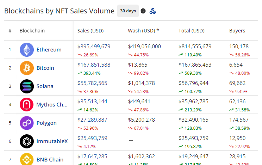Sort table by Buyers column
The width and height of the screenshot is (262, 165).
click(237, 31)
